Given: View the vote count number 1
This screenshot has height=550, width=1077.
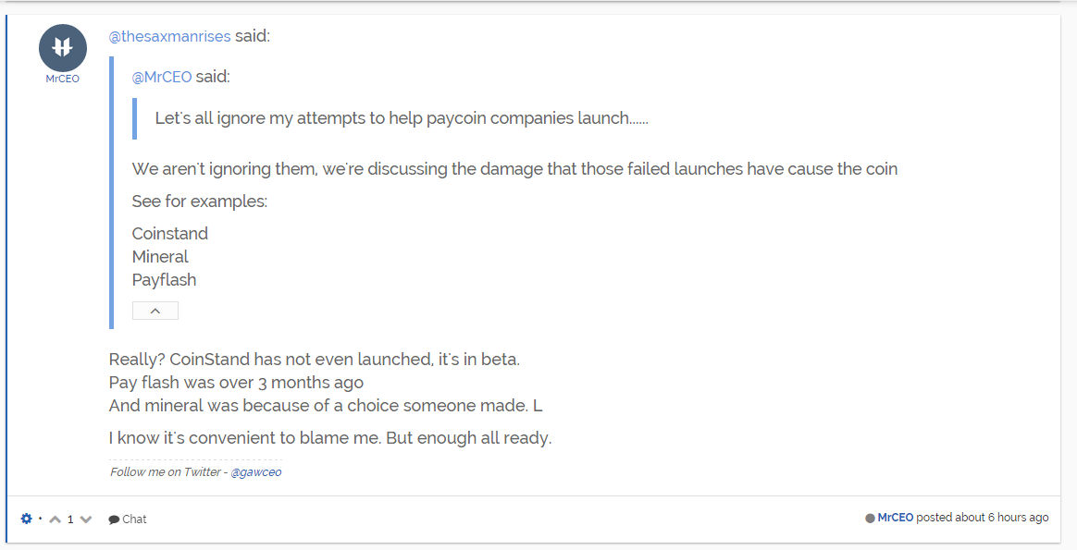Looking at the screenshot, I should coord(70,519).
